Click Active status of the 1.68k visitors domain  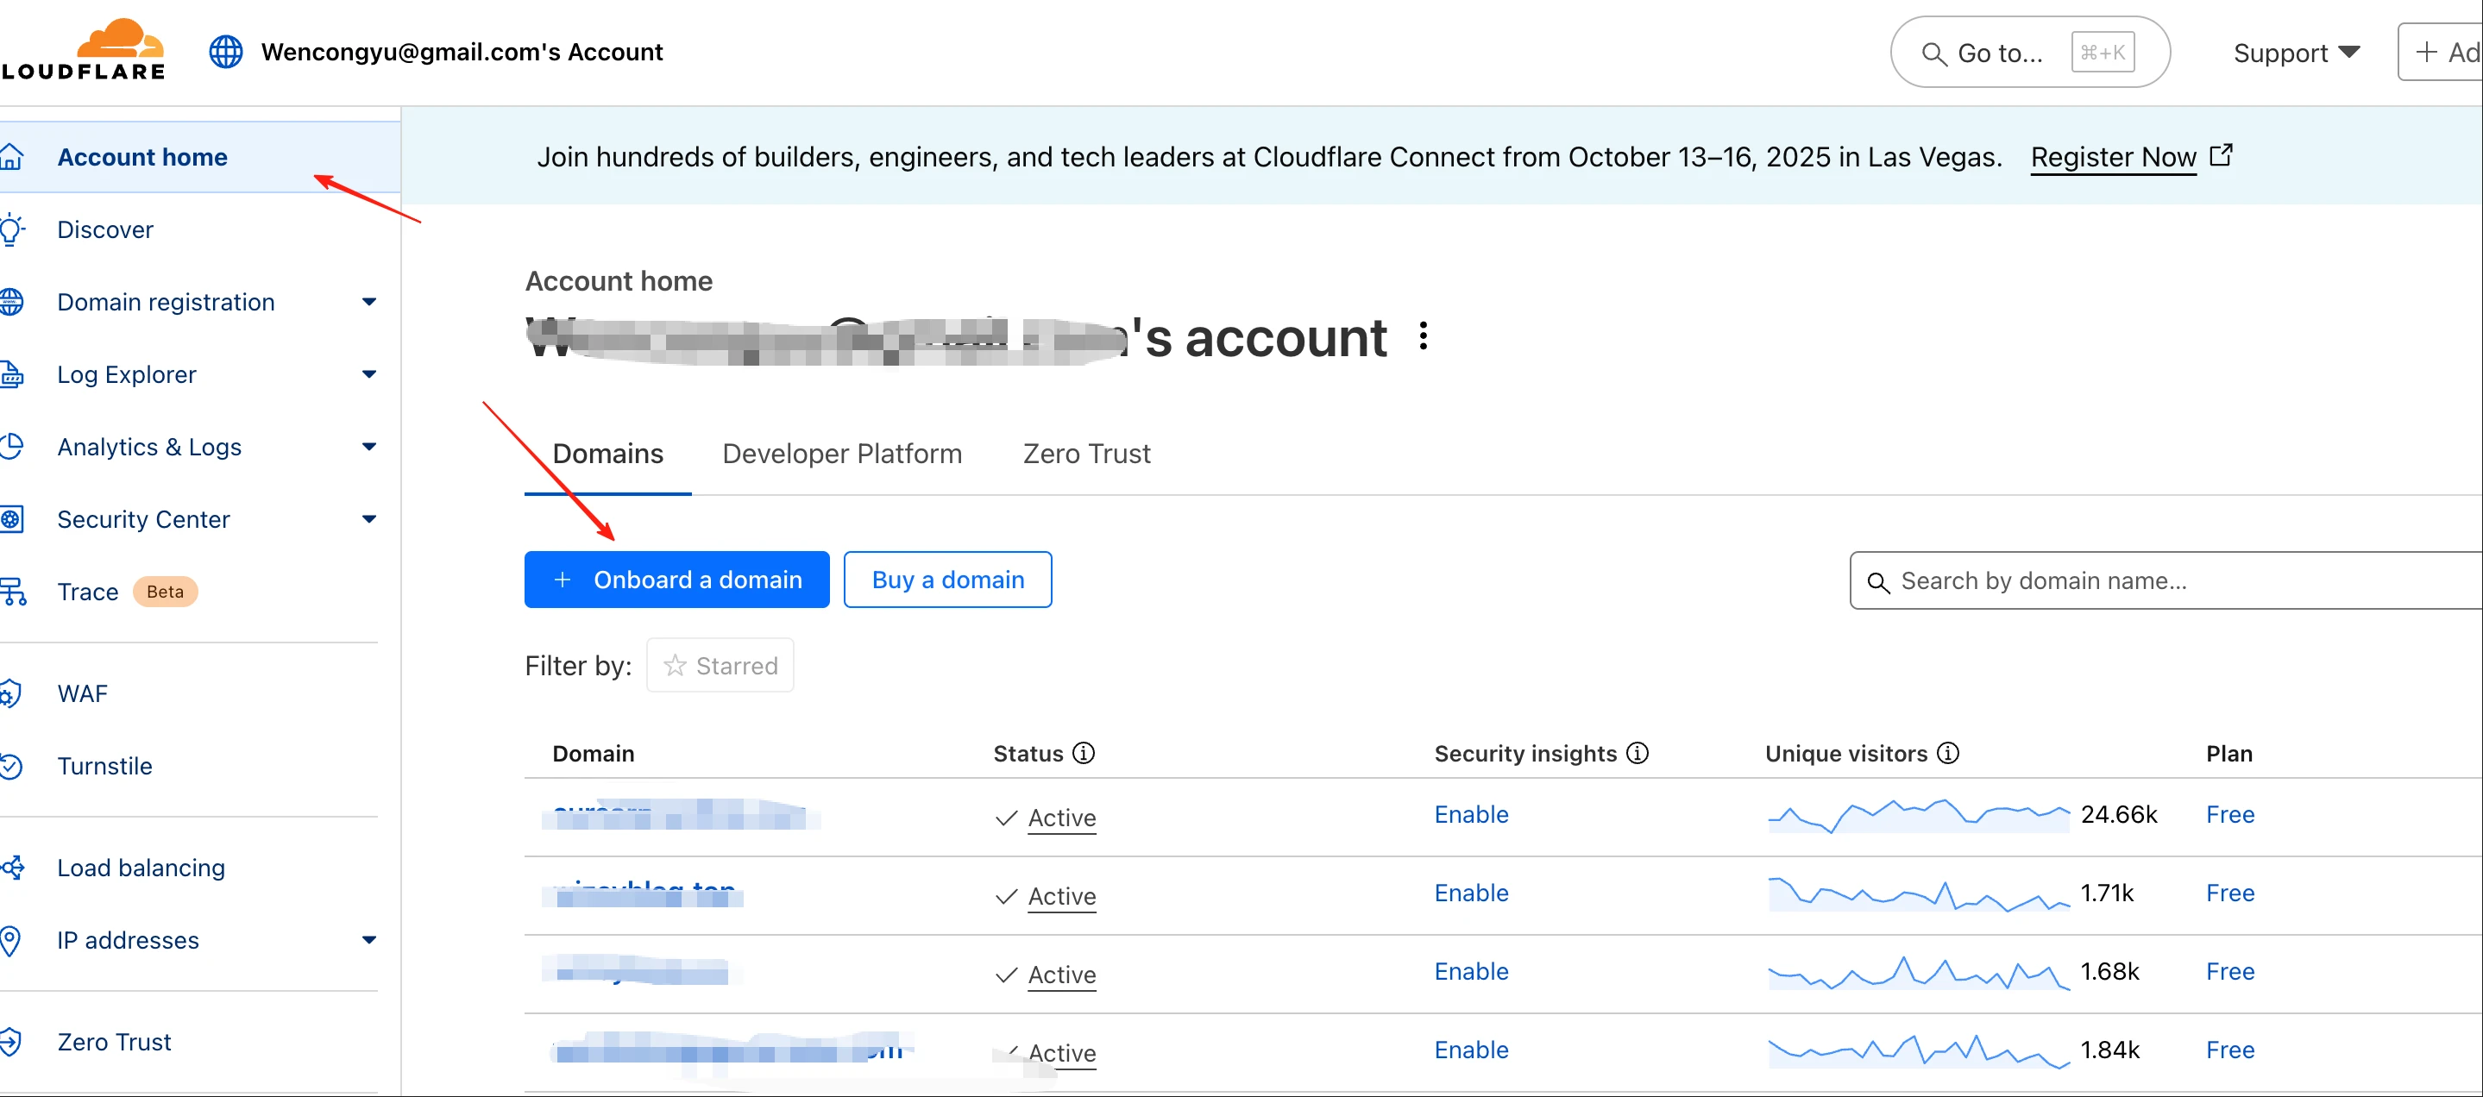point(1061,975)
